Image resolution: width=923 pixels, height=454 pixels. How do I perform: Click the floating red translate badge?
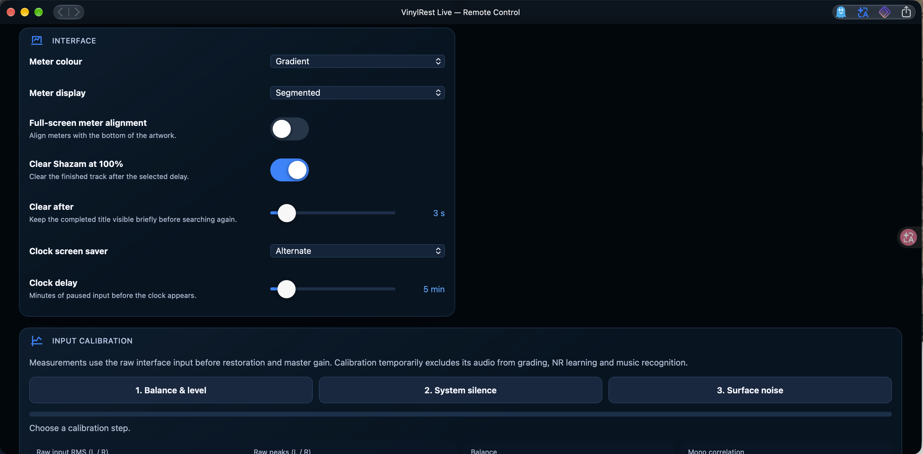coord(908,237)
